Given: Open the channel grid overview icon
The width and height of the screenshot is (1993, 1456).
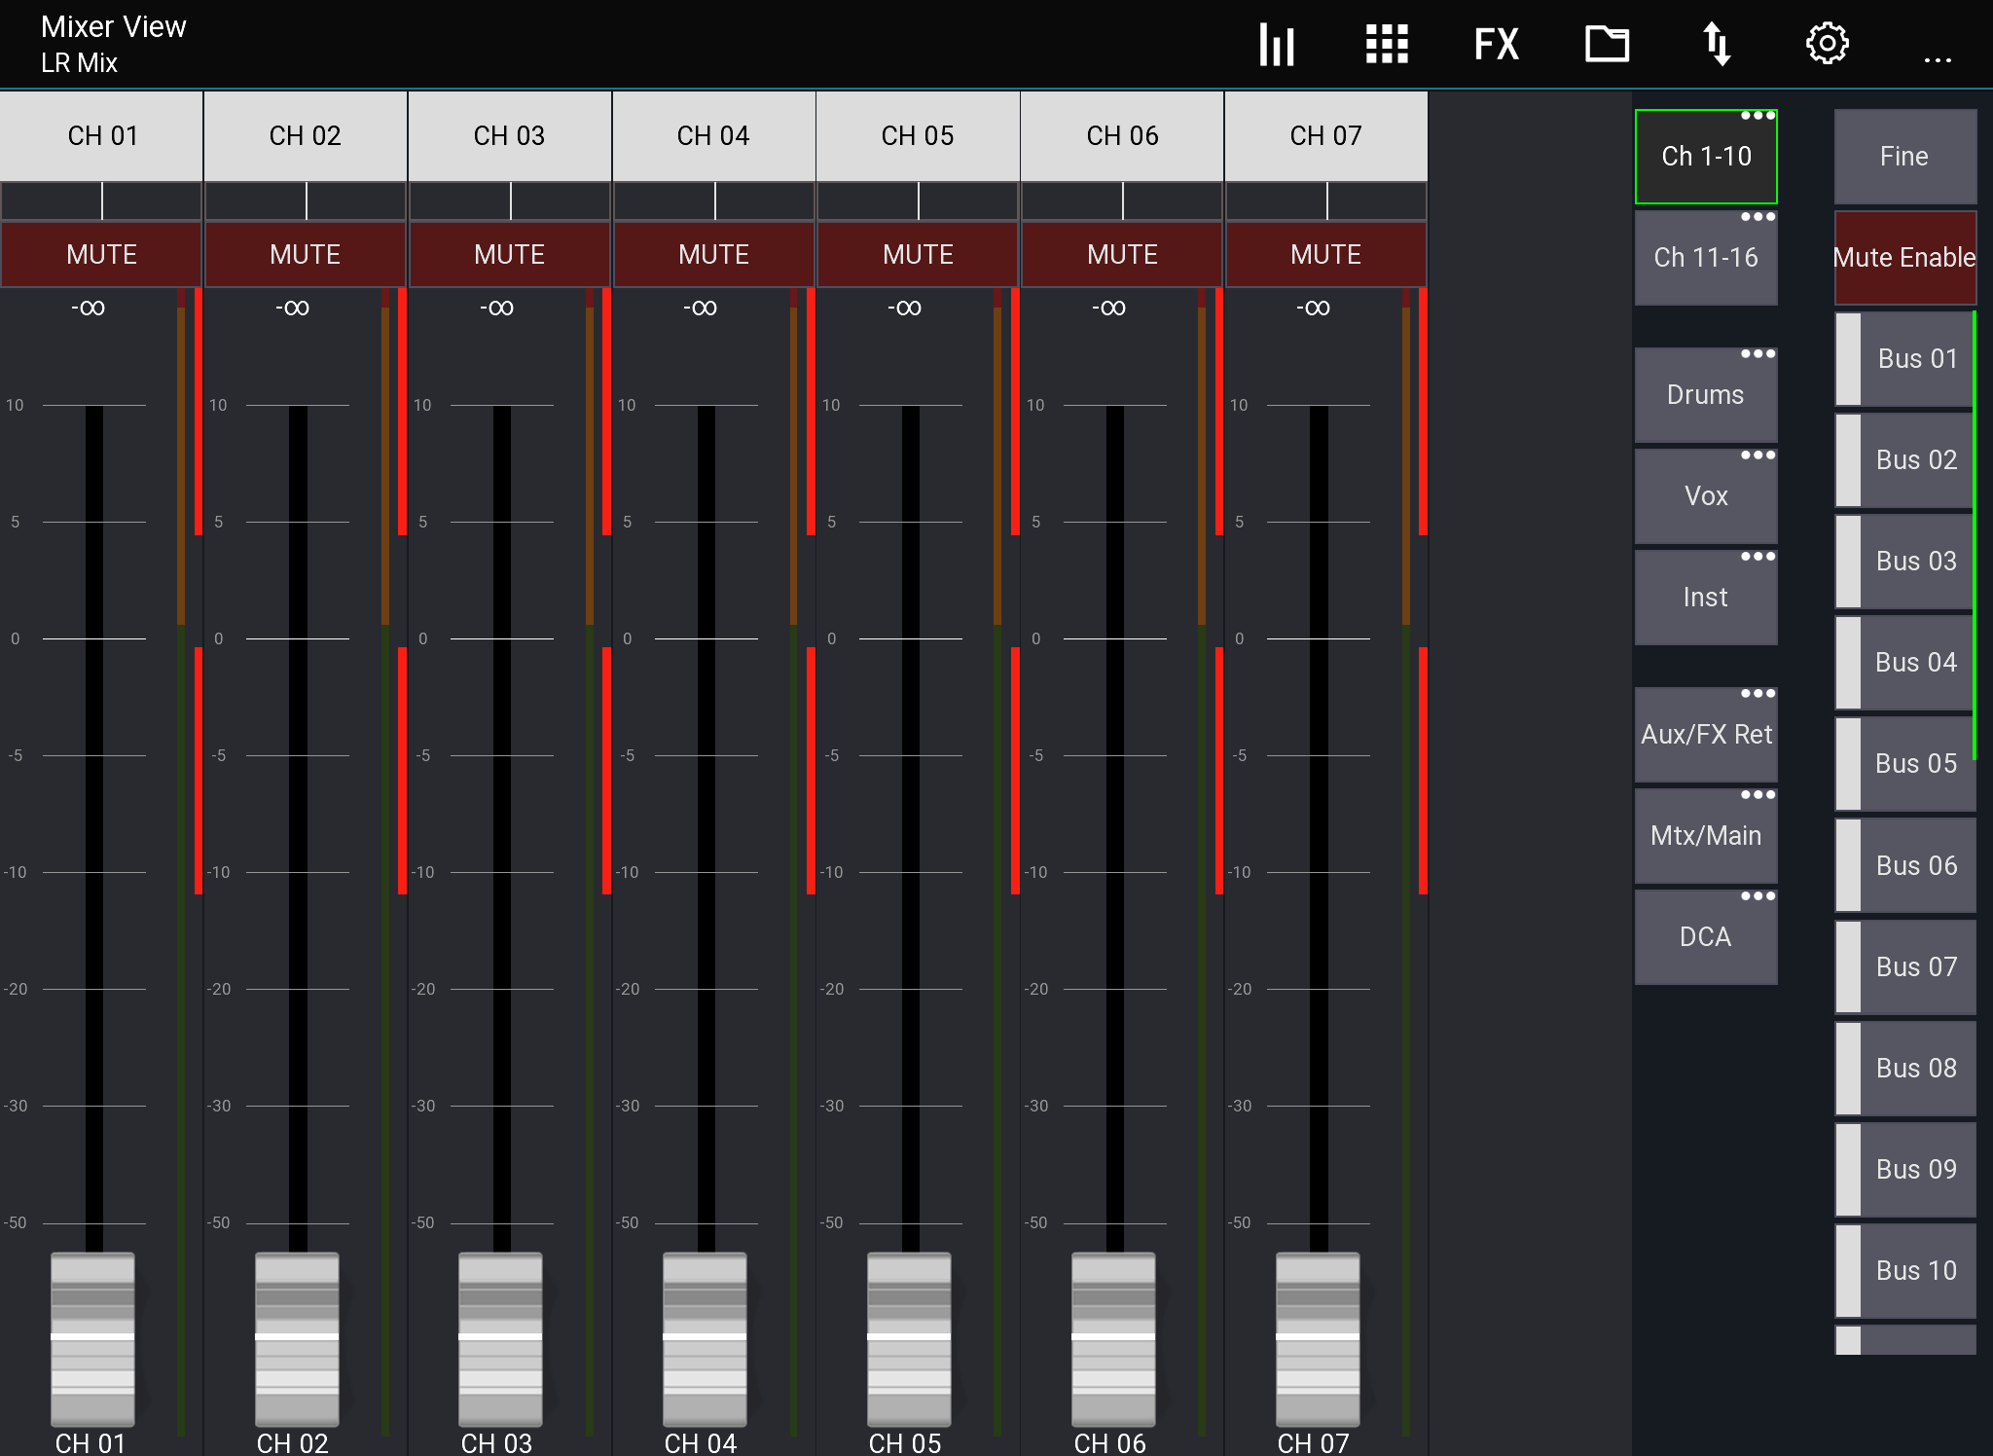Looking at the screenshot, I should pos(1386,43).
